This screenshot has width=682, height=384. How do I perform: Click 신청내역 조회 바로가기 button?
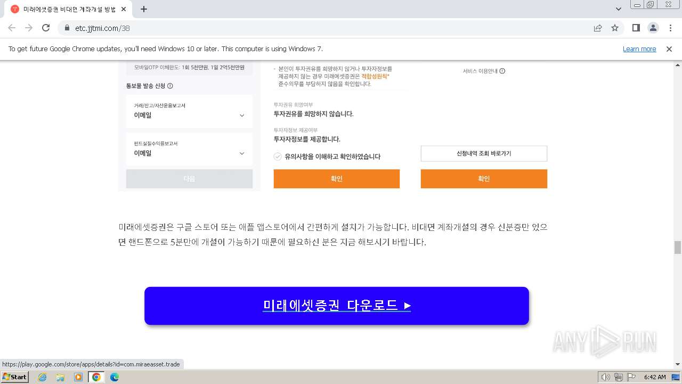[484, 154]
